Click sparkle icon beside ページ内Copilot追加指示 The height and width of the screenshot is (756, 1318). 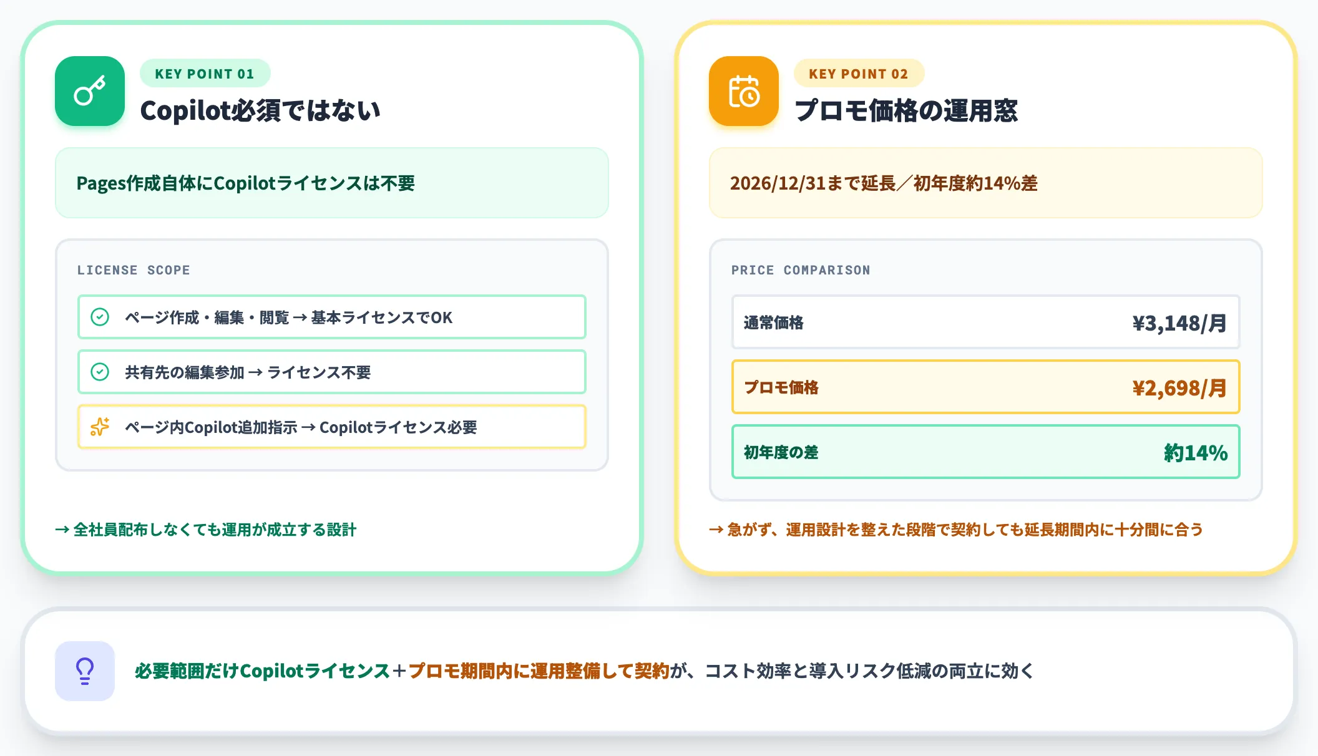100,427
